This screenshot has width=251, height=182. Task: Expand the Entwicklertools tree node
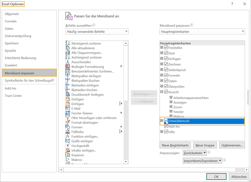(x=162, y=120)
